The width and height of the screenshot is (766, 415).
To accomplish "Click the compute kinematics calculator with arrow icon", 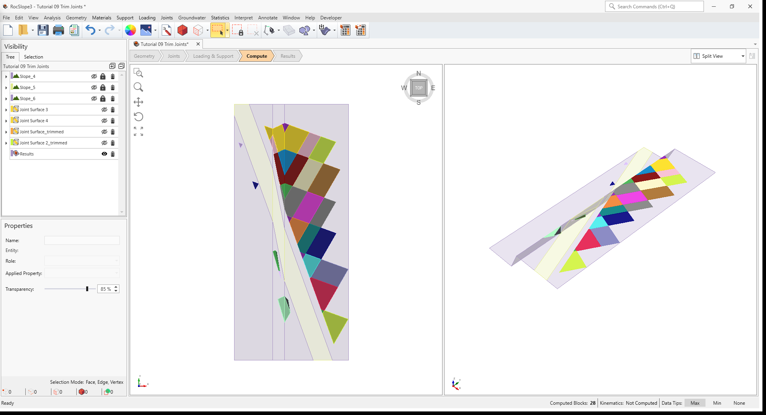I will pyautogui.click(x=361, y=30).
